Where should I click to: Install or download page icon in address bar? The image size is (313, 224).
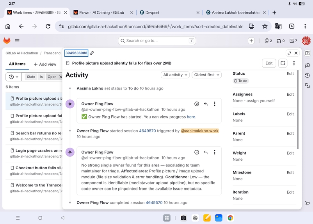click(251, 26)
